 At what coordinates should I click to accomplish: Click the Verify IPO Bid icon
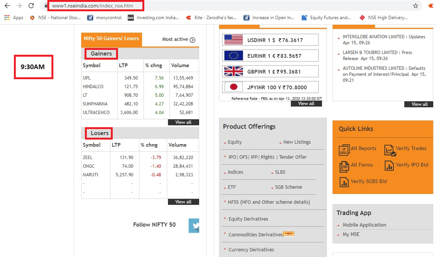389,165
